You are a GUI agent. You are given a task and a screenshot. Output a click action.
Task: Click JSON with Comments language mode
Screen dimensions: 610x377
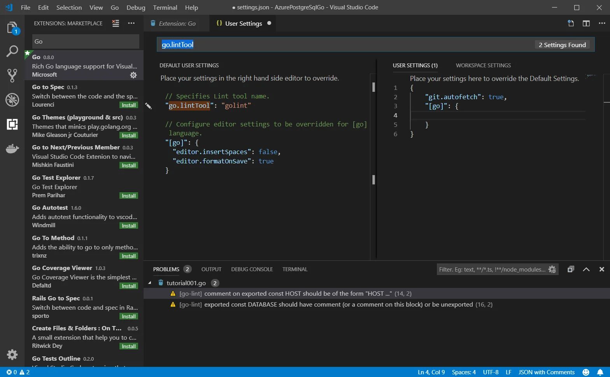tap(546, 372)
